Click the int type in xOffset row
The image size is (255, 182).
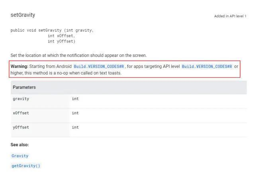[x=75, y=113]
